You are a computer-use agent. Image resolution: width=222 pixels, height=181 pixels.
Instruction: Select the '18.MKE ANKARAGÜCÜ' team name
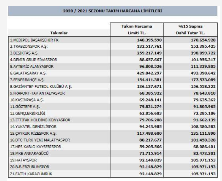[29, 153]
